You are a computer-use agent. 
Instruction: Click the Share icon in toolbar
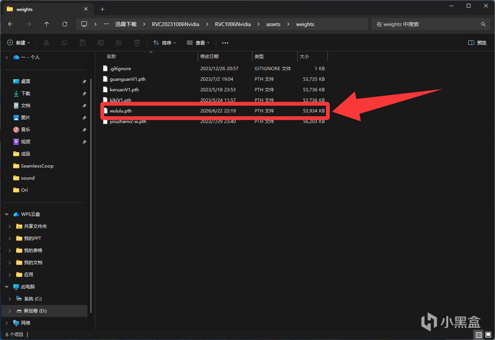(x=119, y=43)
